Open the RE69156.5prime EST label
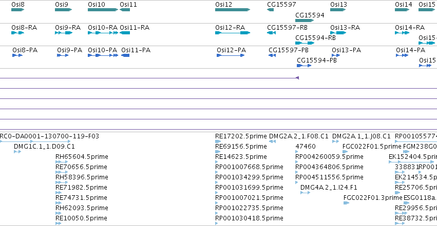The height and width of the screenshot is (226, 437). (x=241, y=147)
